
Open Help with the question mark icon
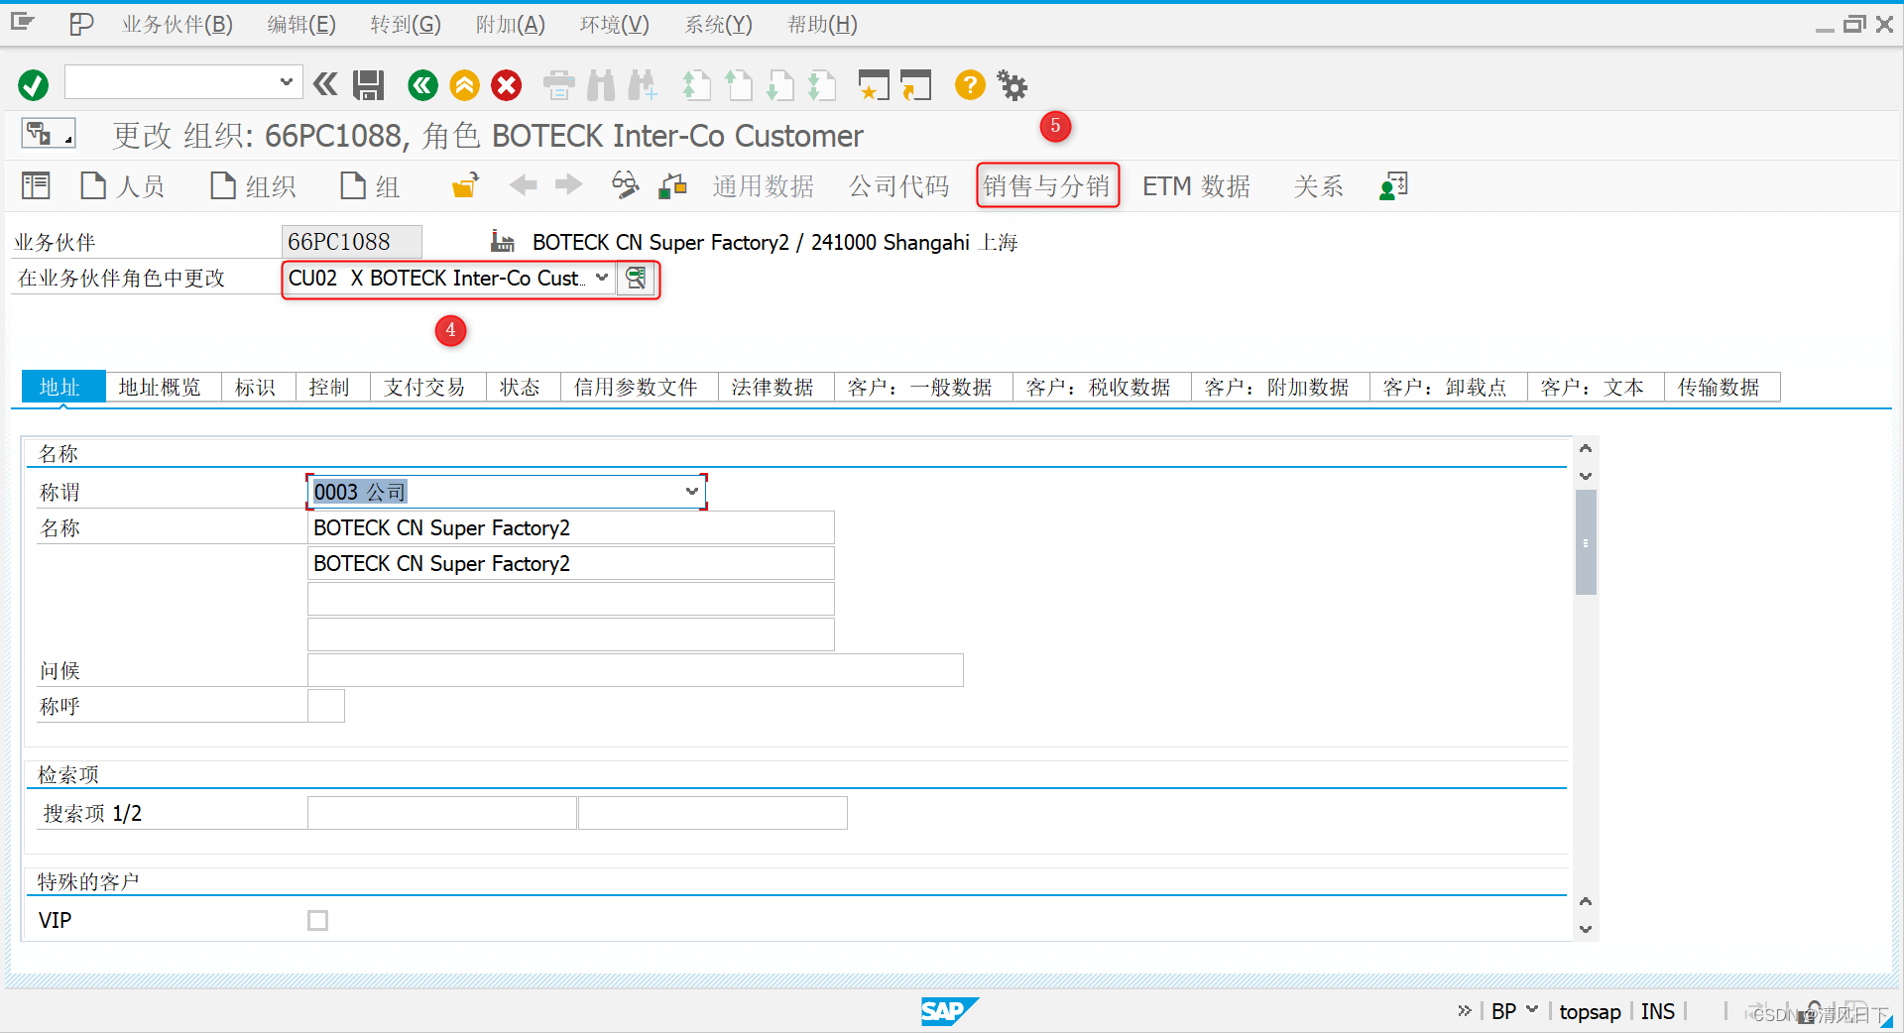coord(970,85)
